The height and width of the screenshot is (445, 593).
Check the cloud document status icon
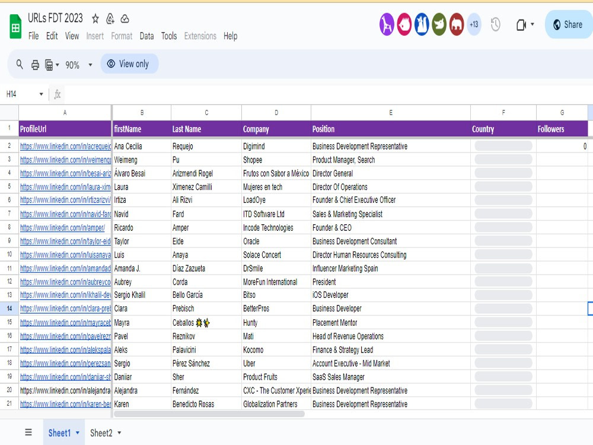tap(125, 18)
